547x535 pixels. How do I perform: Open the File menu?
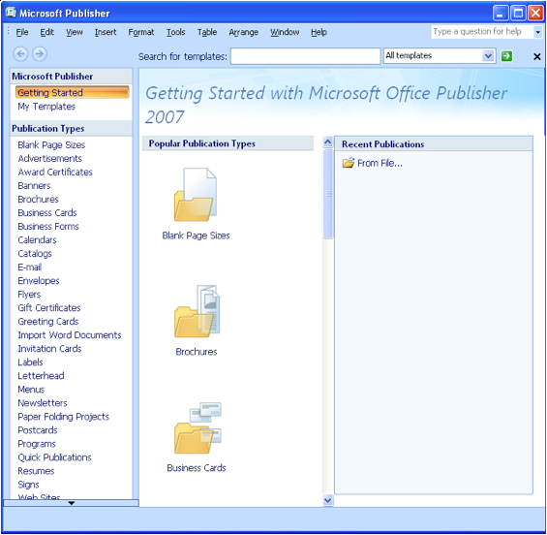[x=22, y=32]
